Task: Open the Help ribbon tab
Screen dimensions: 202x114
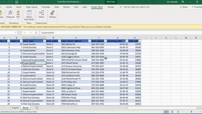Action: click(x=85, y=7)
